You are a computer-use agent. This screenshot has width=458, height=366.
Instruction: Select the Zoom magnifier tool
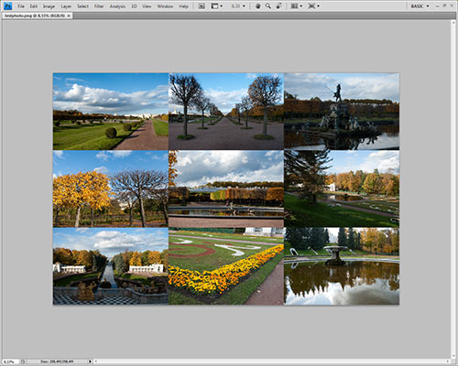tap(268, 6)
